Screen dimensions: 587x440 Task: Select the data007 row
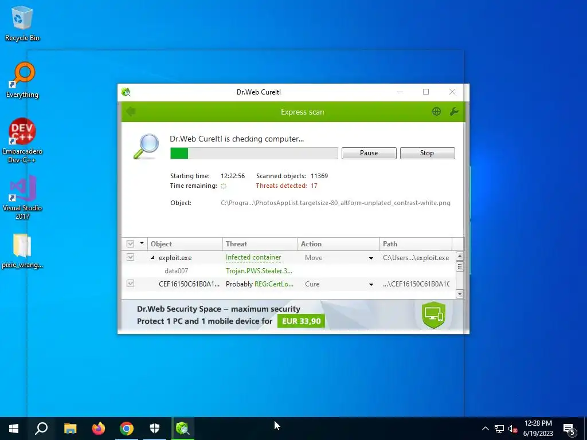[x=288, y=271]
